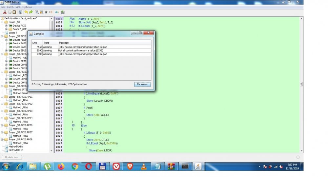Image resolution: width=328 pixels, height=177 pixels.
Task: Open WinRAR from the taskbar
Action: coord(171,166)
